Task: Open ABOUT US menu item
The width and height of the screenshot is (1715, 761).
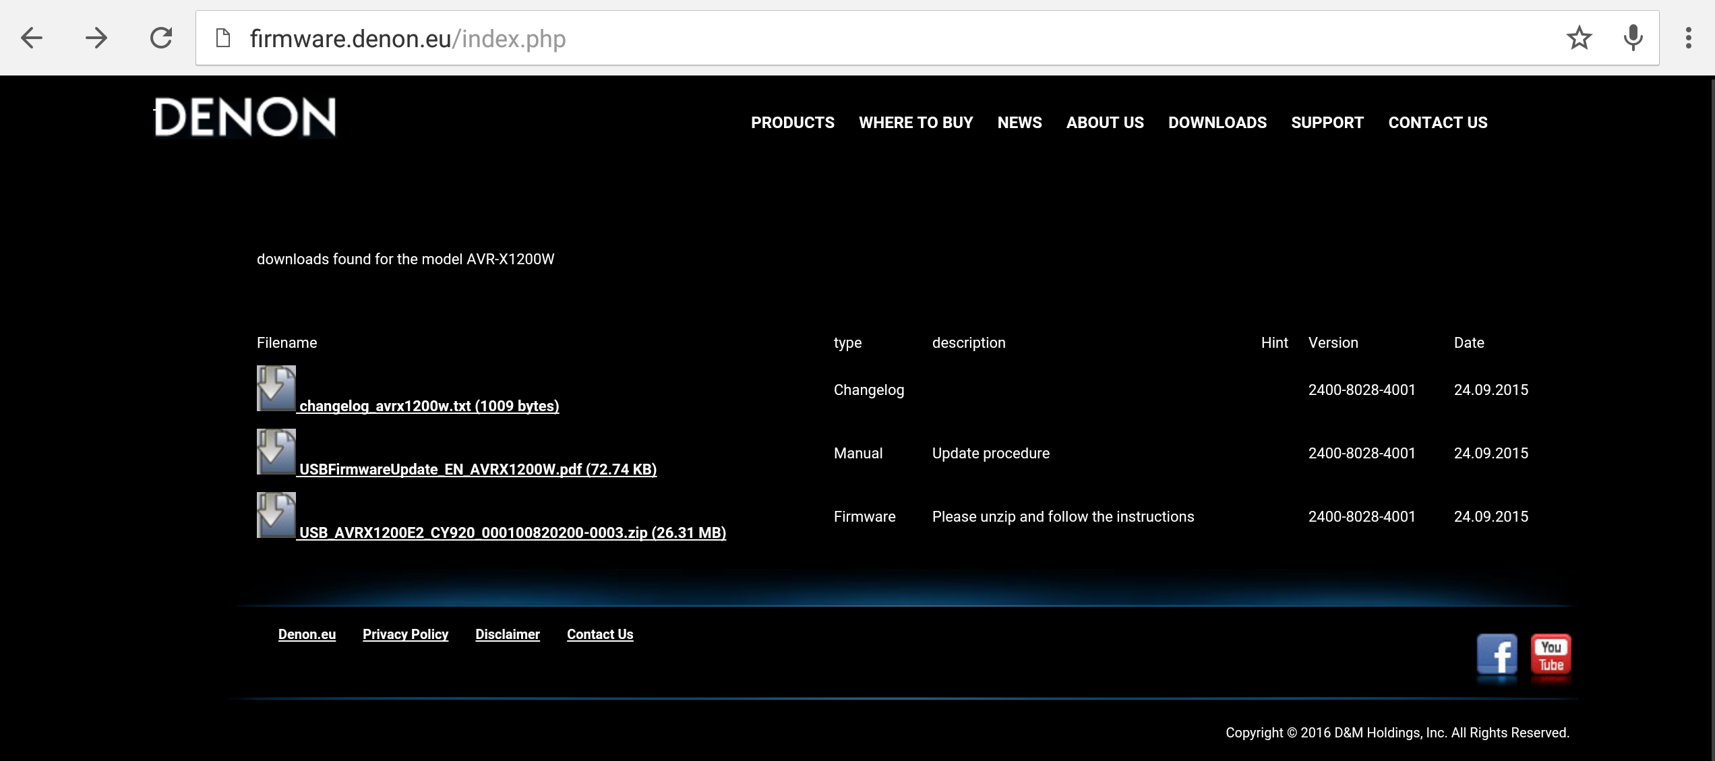Action: pos(1105,123)
